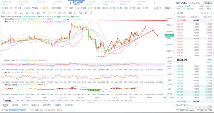Open the custom period (自定义周期) dropdown

pos(57,8)
